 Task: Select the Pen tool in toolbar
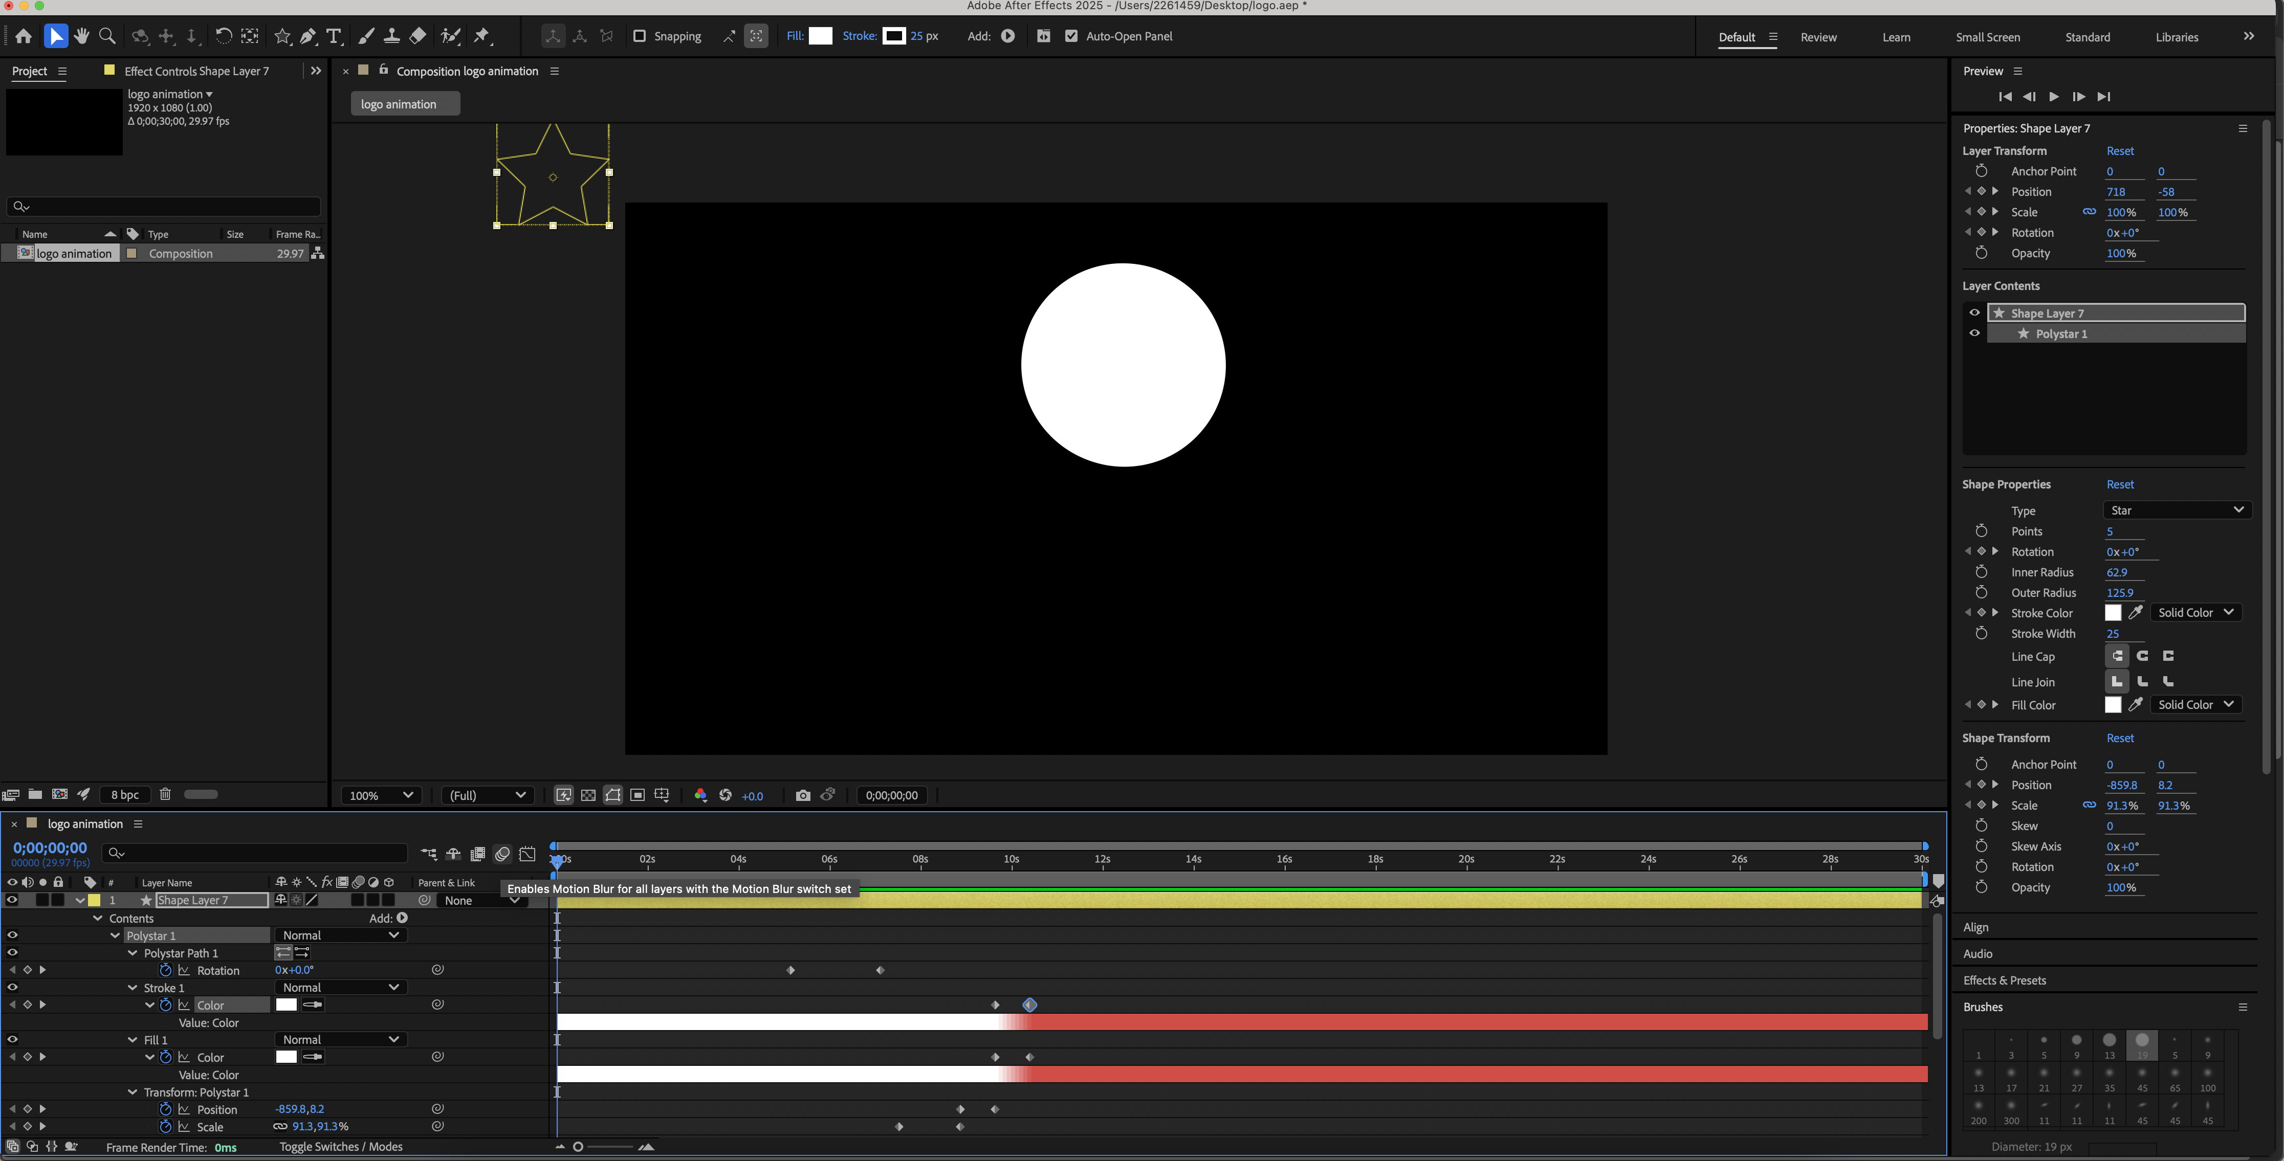click(x=308, y=36)
